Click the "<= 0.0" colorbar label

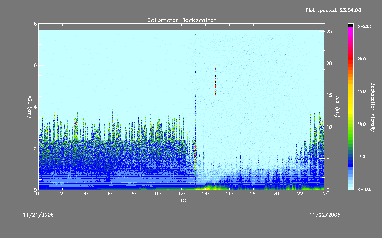click(364, 189)
